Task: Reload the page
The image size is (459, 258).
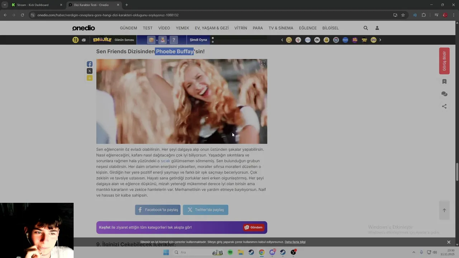Action: click(x=22, y=15)
